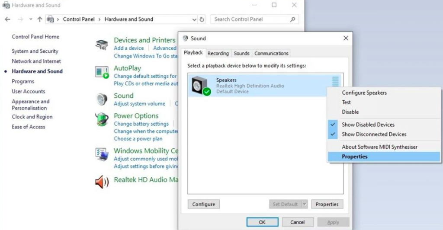Click the Speakers device icon in Playback list
This screenshot has width=443, height=230.
[201, 86]
